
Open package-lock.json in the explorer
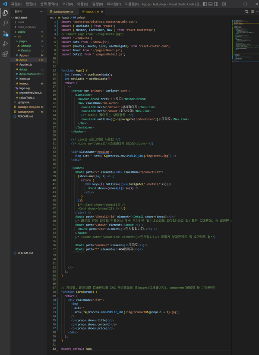[x=28, y=107]
